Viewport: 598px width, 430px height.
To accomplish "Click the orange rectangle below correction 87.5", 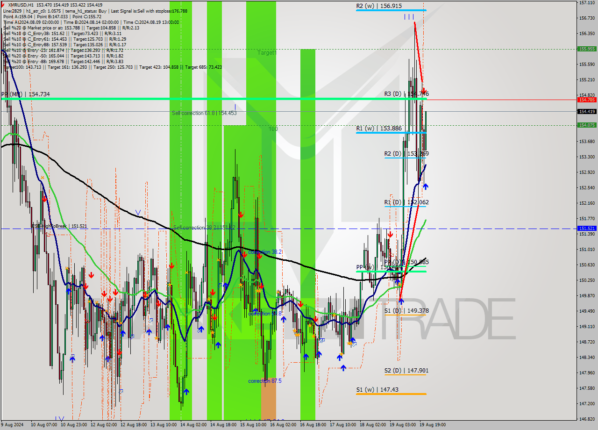I will 268,398.
